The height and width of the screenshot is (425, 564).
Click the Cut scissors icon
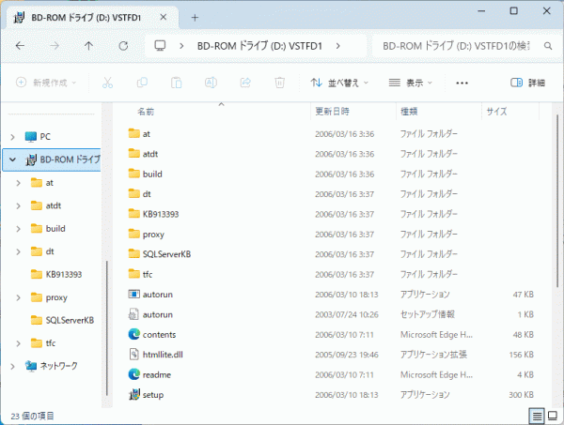pos(107,83)
